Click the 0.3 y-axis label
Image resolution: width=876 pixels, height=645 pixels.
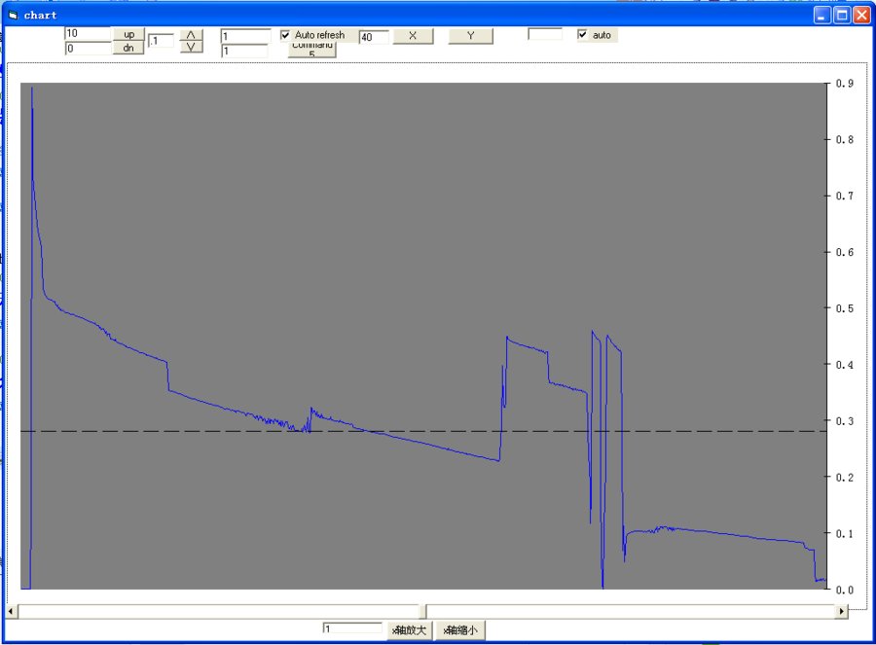point(845,421)
